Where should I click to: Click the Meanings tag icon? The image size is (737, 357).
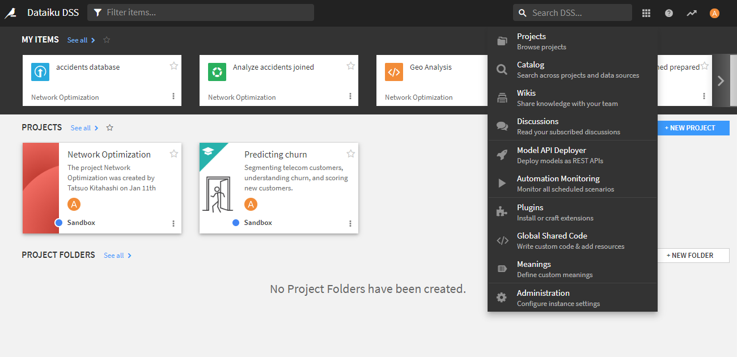click(x=502, y=269)
